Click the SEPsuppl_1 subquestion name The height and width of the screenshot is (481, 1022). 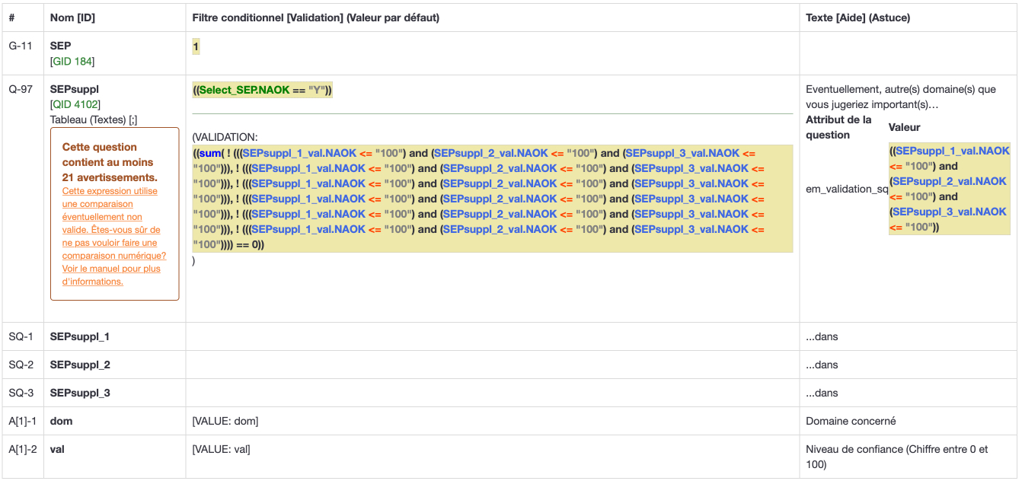tap(80, 336)
